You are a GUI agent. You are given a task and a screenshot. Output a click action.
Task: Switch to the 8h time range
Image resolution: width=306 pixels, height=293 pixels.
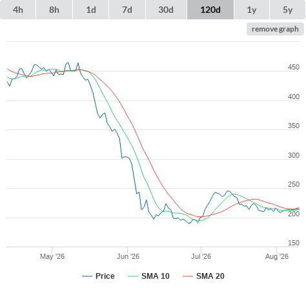(x=54, y=10)
